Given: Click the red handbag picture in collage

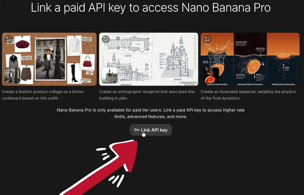Looking at the screenshot, I should [87, 62].
